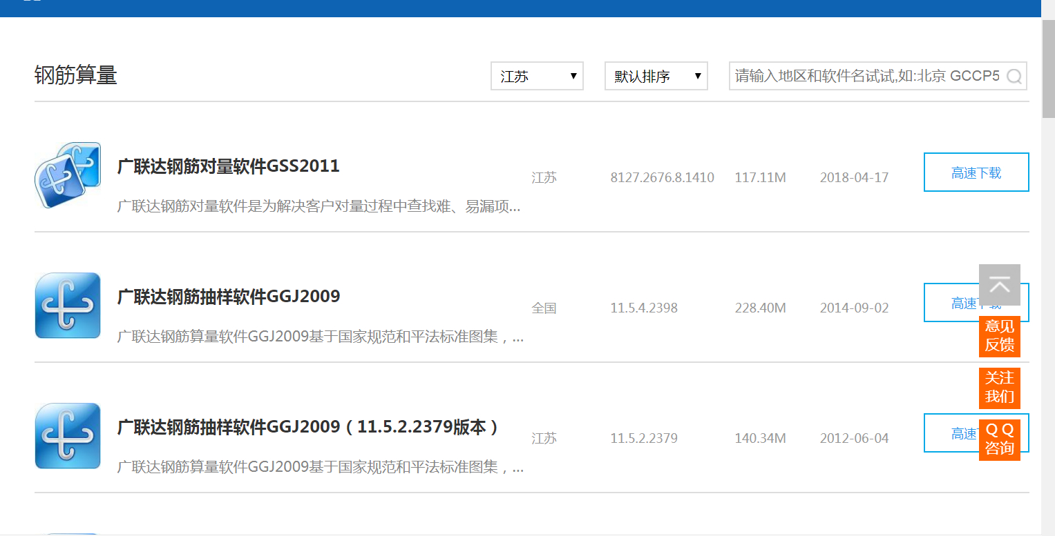Viewport: 1055px width, 536px height.
Task: Open the GSS2011 software icon
Action: [68, 175]
